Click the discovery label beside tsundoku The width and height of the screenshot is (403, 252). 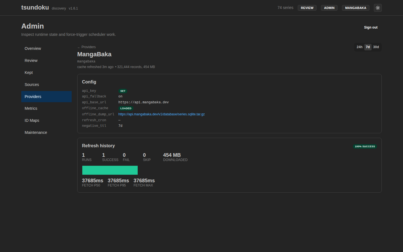click(59, 8)
